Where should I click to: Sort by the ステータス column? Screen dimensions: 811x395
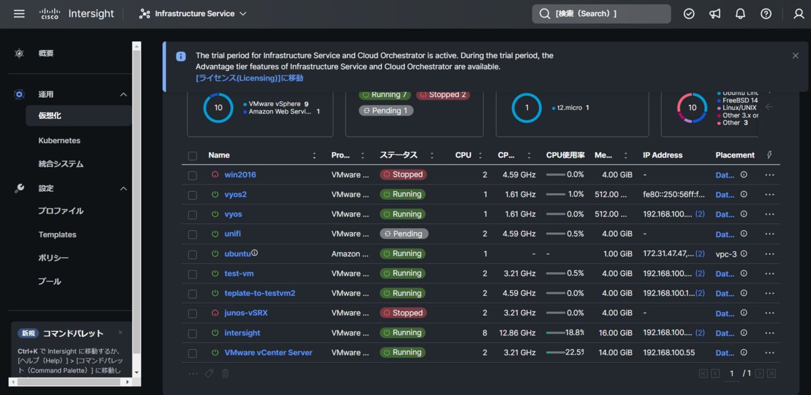433,155
